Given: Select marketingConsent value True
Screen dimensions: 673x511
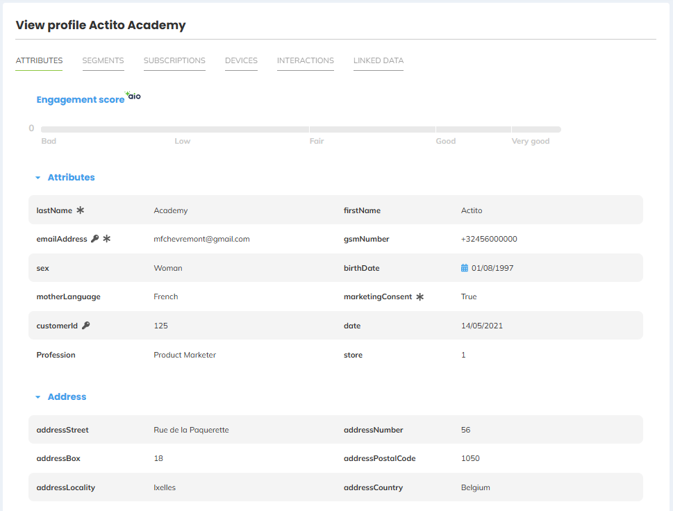Looking at the screenshot, I should tap(469, 296).
